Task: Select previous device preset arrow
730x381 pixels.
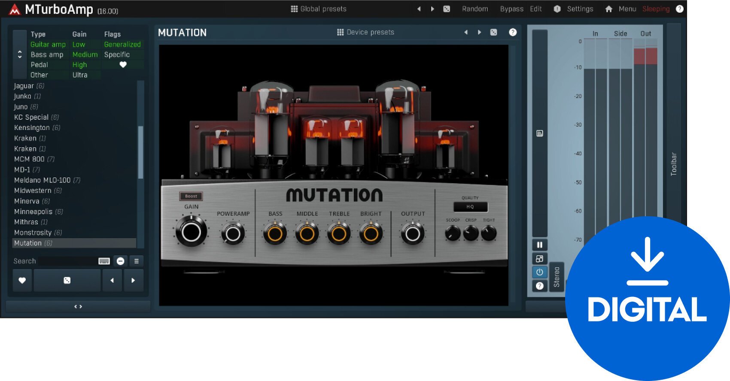Action: [465, 32]
